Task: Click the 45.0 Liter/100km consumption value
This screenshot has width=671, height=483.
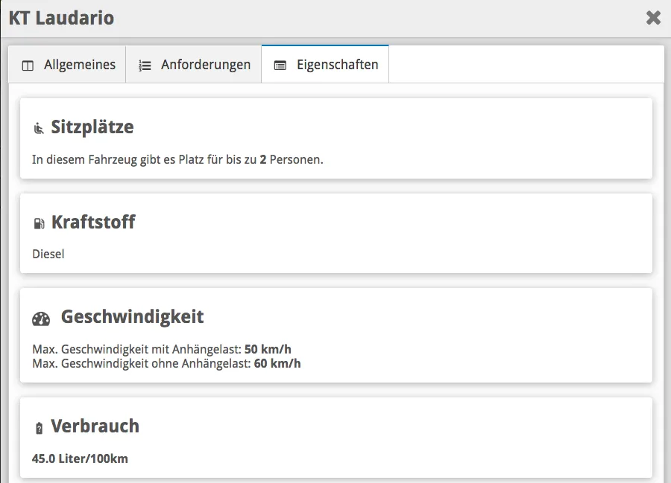Action: pyautogui.click(x=80, y=458)
